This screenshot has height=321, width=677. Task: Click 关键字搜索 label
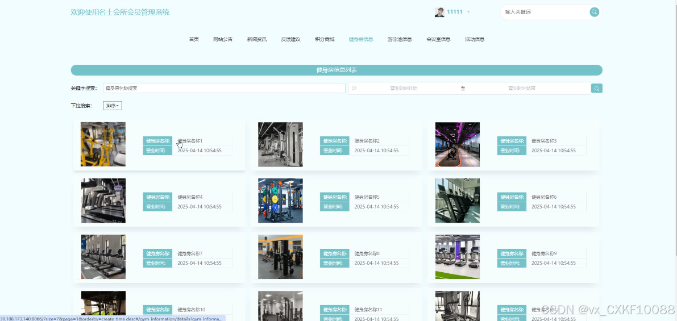84,89
